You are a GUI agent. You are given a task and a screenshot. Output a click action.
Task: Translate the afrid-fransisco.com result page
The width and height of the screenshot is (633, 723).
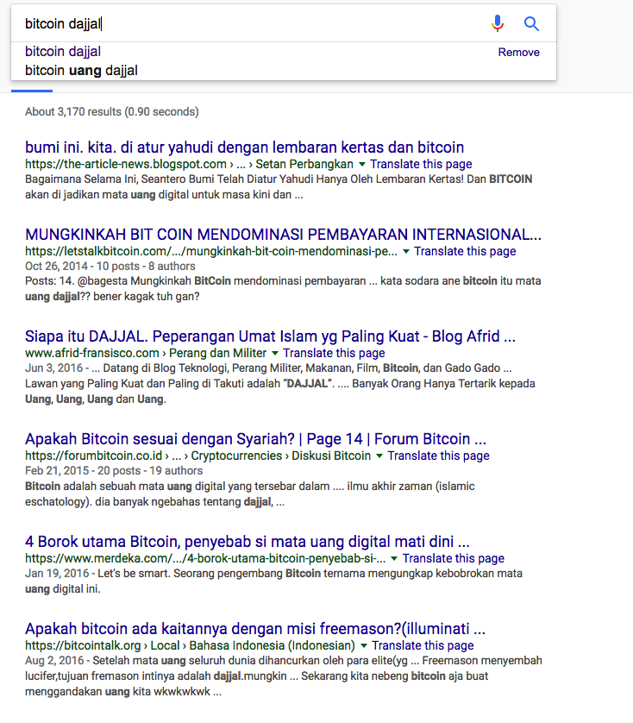[334, 353]
